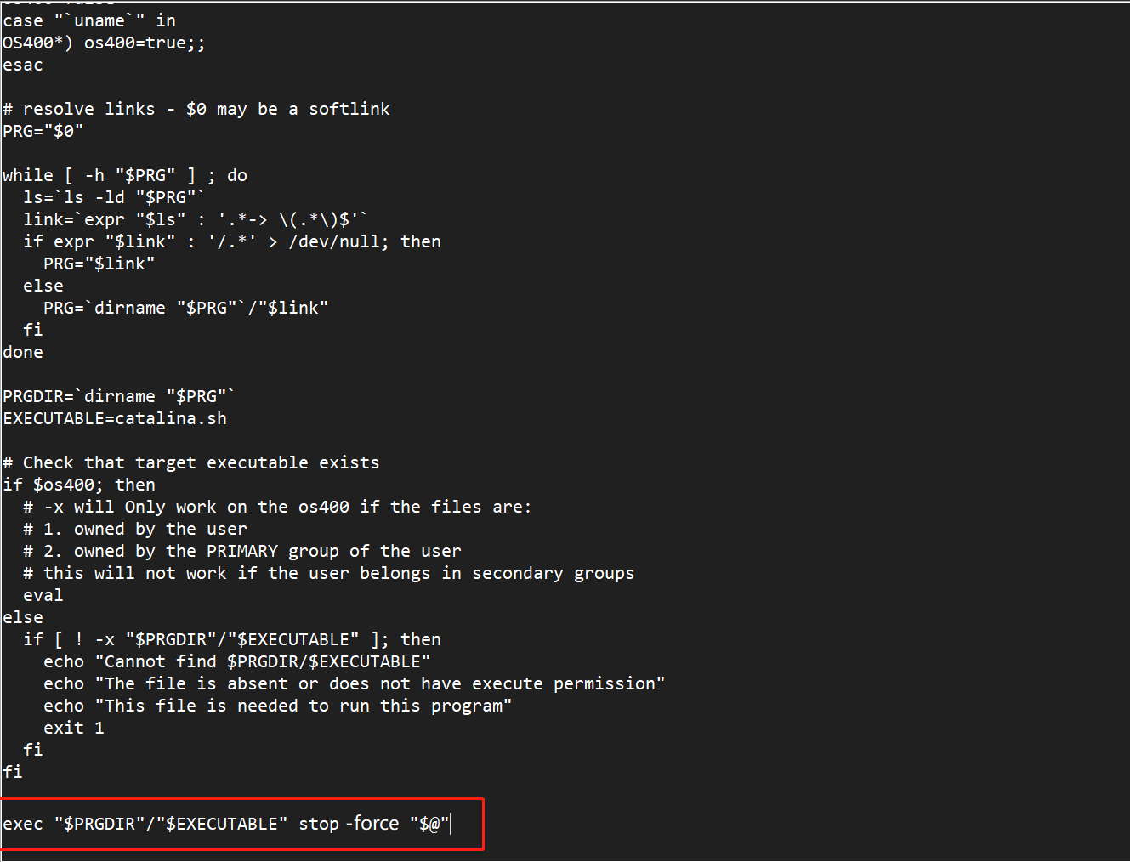1130x862 pixels.
Task: Click the case "`uname`" in line
Action: click(89, 20)
